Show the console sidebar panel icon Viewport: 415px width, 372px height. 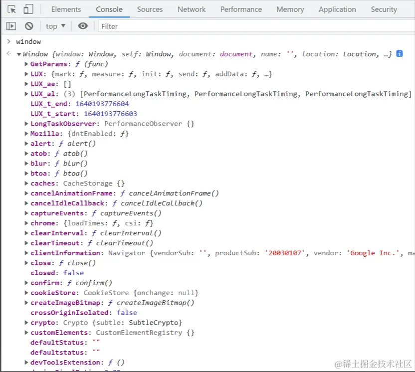click(11, 26)
